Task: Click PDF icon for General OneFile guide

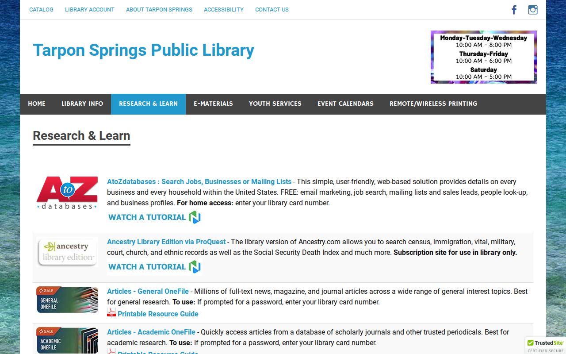Action: 111,313
